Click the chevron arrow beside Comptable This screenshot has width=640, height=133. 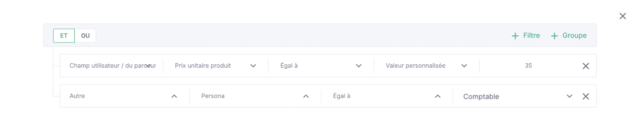569,96
